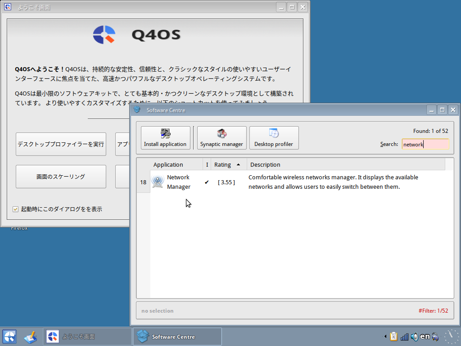Open the Synaptic manager from the toolbar
Viewport: 461px width, 346px height.
(221, 137)
